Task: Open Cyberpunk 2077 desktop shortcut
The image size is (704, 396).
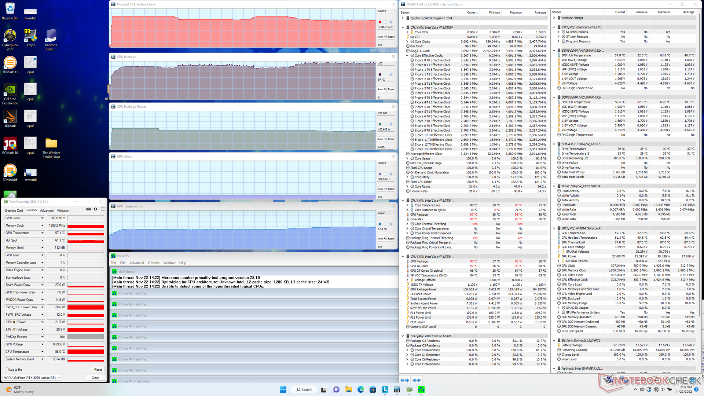Action: tap(10, 40)
